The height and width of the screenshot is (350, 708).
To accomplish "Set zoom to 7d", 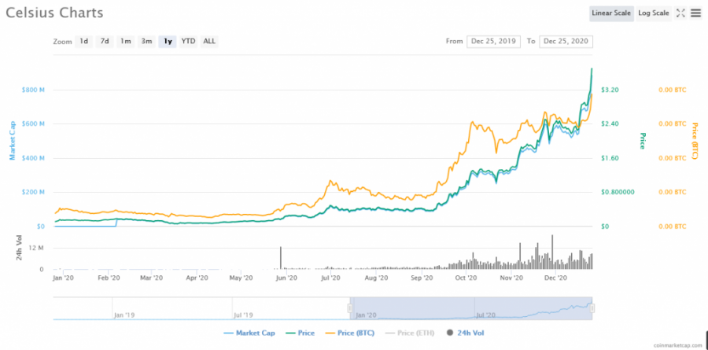I will (x=105, y=42).
